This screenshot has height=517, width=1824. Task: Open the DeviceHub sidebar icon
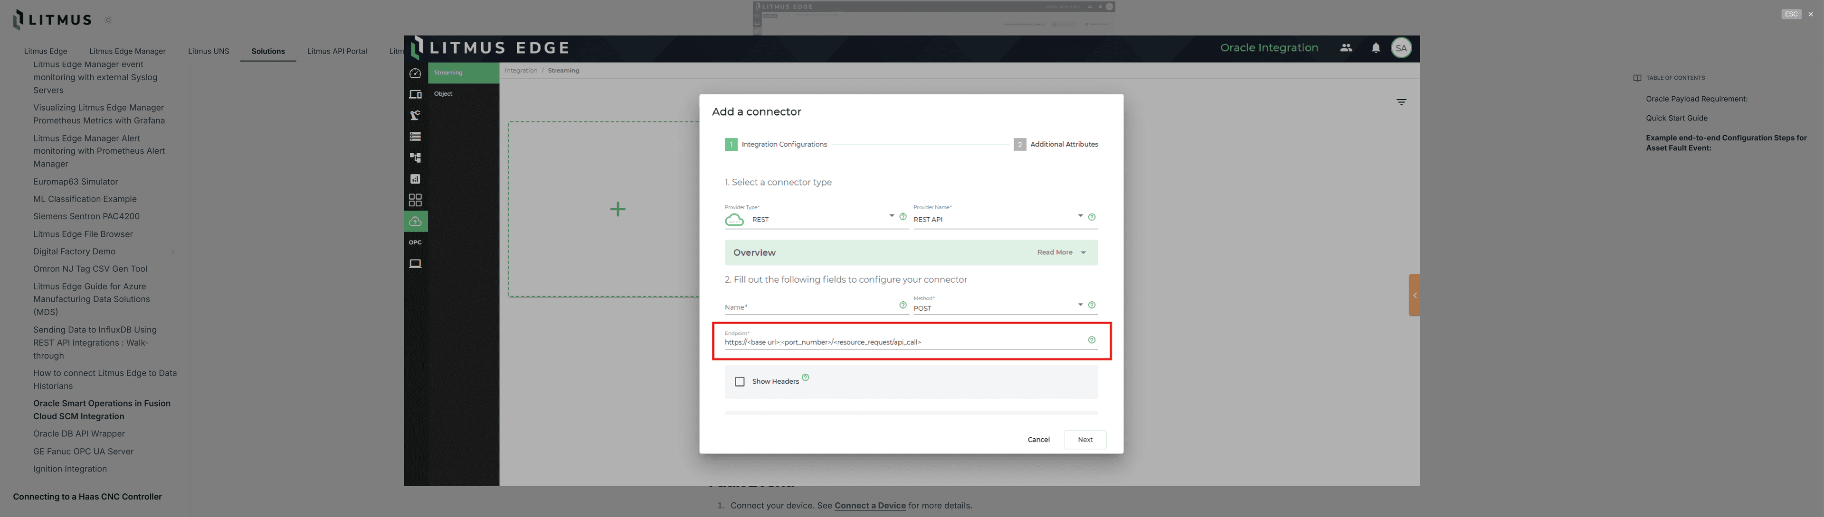click(x=415, y=94)
